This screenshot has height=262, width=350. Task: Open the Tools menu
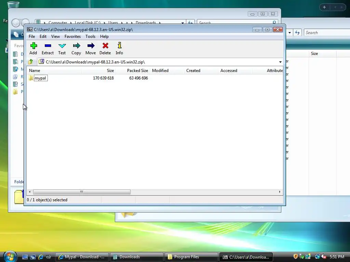pyautogui.click(x=90, y=36)
